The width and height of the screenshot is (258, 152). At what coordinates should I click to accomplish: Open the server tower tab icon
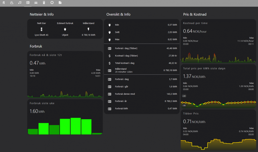tap(44, 3)
